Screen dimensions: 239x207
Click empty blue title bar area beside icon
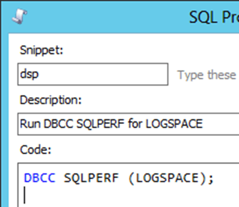point(109,17)
